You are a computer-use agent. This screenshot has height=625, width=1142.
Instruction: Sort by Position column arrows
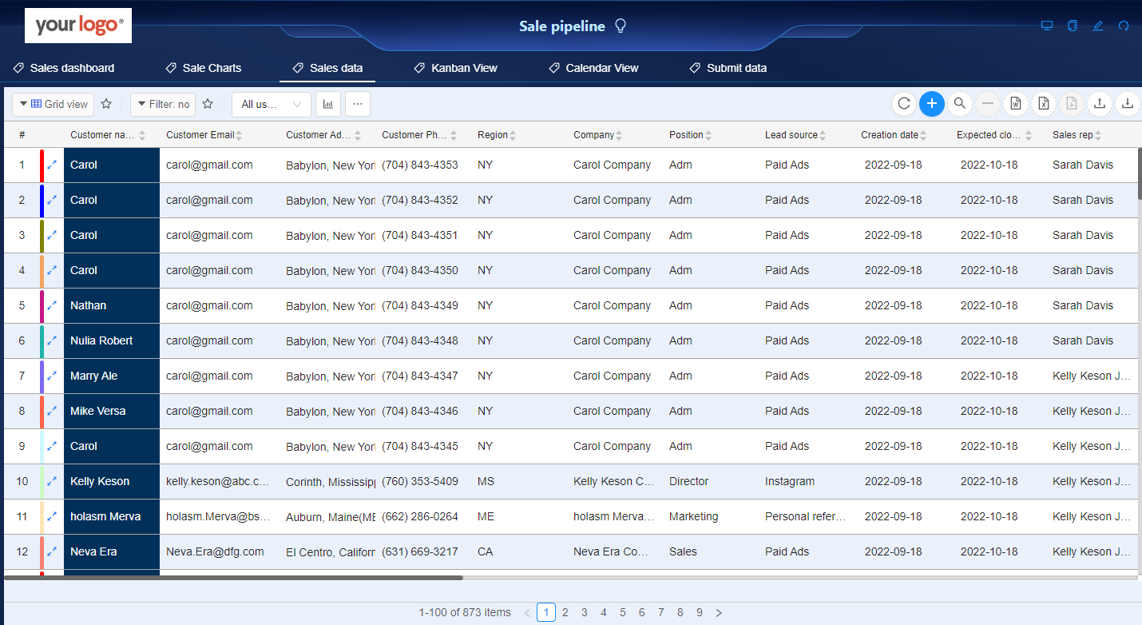click(708, 135)
